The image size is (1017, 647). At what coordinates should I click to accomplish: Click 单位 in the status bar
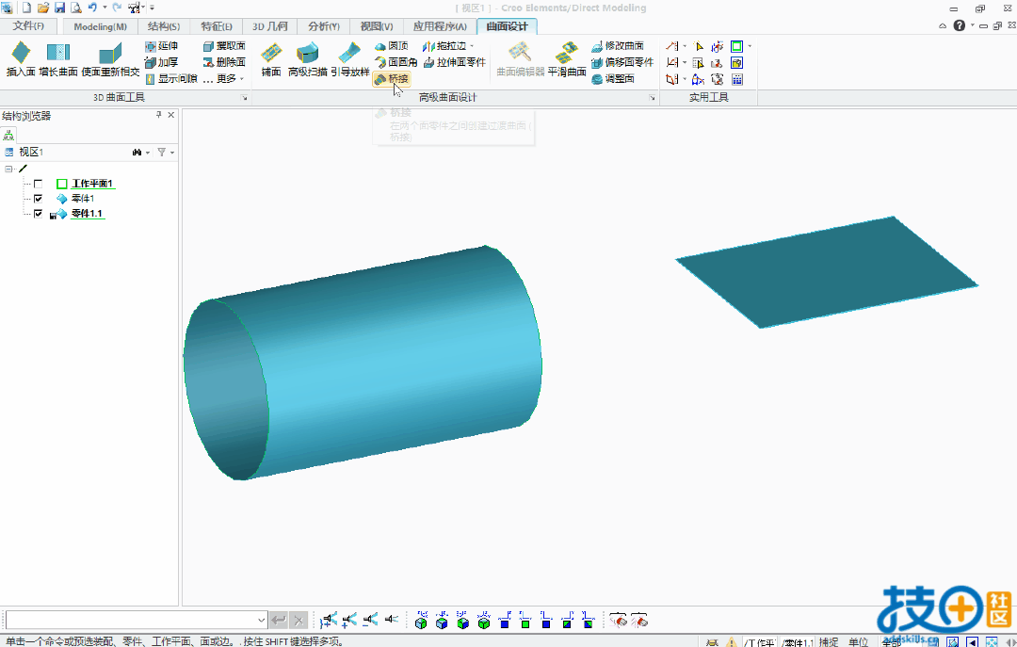(858, 641)
